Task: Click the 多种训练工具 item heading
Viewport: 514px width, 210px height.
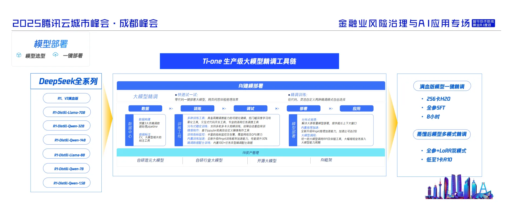Action: (196, 118)
